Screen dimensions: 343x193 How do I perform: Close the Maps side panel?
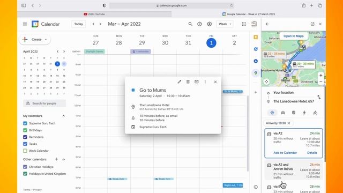[320, 24]
